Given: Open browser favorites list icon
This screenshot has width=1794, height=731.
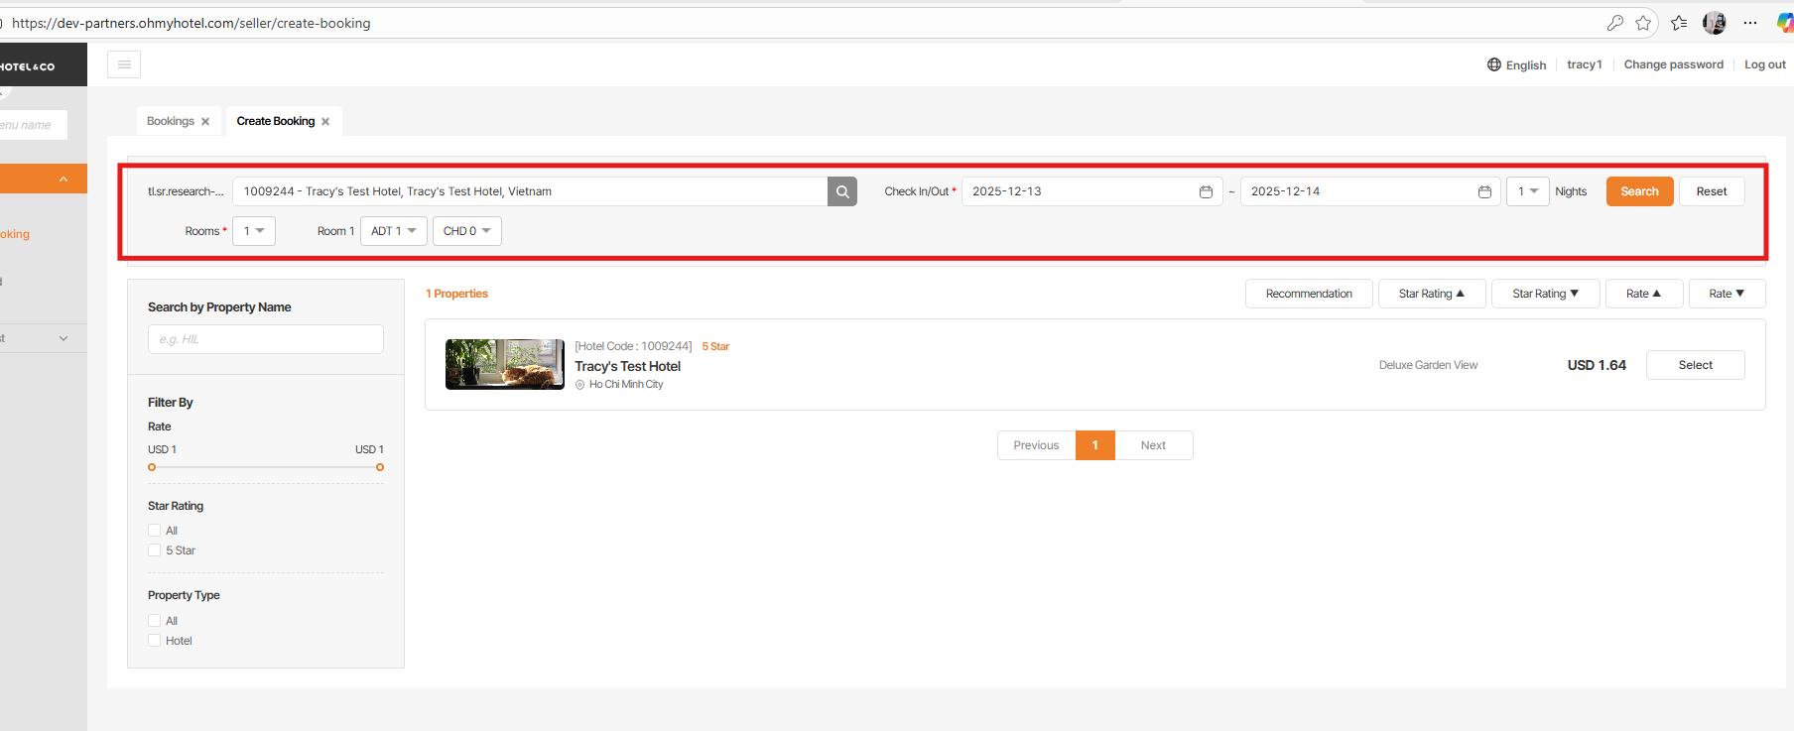Looking at the screenshot, I should pyautogui.click(x=1679, y=23).
